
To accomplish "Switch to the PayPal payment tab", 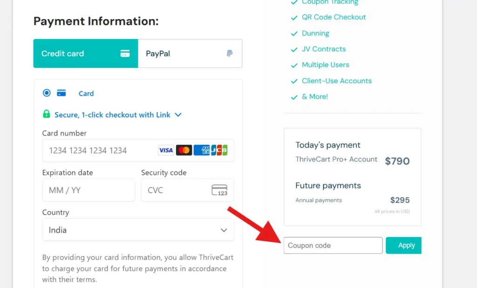I will click(x=190, y=54).
